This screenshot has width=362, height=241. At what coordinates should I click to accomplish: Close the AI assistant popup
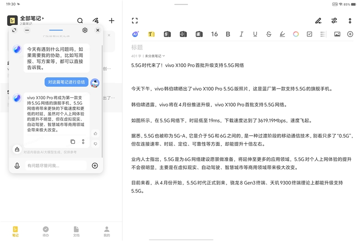coord(98,30)
